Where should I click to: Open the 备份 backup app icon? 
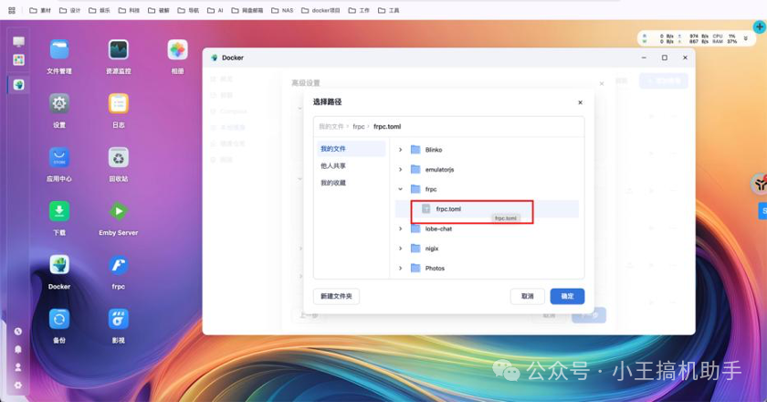coord(59,319)
